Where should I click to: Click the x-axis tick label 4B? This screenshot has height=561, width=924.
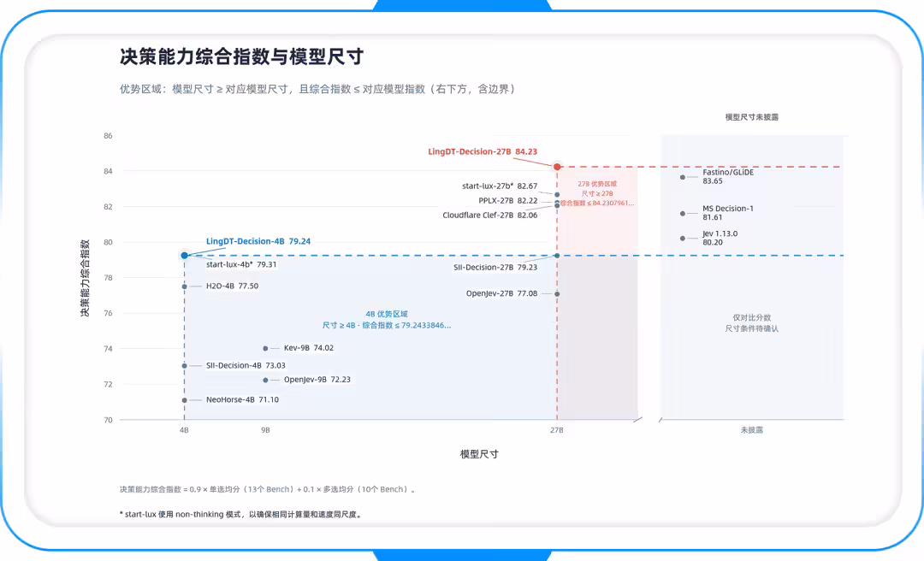pos(185,430)
